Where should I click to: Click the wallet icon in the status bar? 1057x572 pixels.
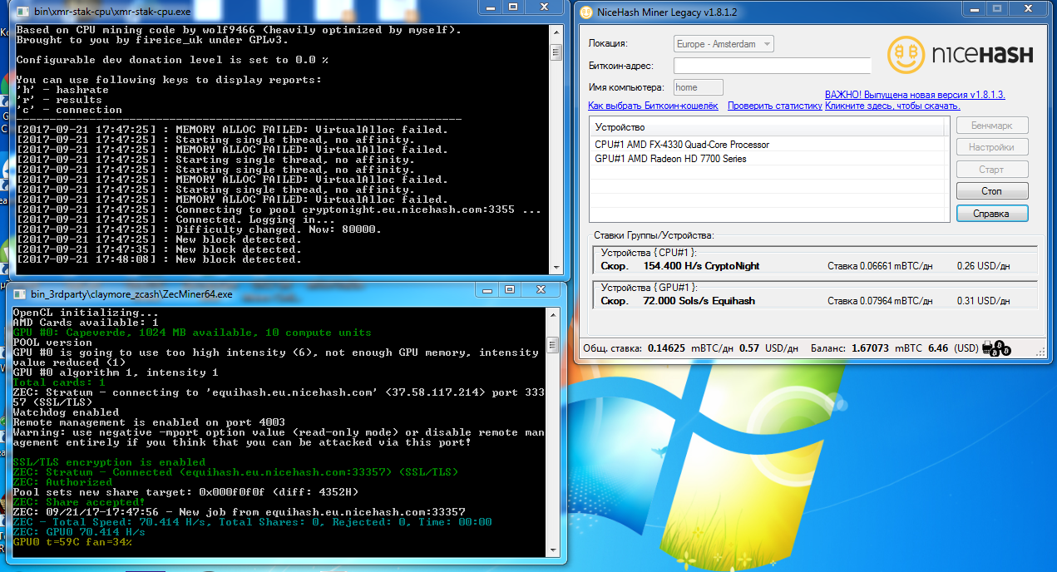click(x=986, y=347)
